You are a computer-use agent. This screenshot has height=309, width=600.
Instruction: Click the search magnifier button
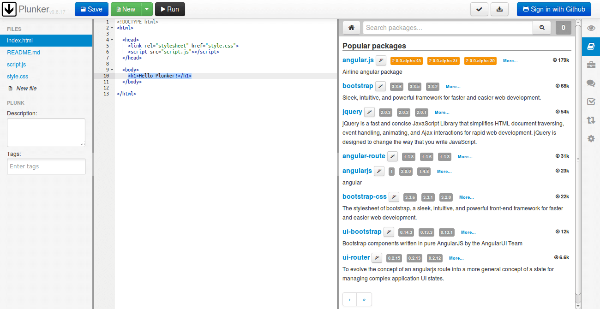coord(542,28)
